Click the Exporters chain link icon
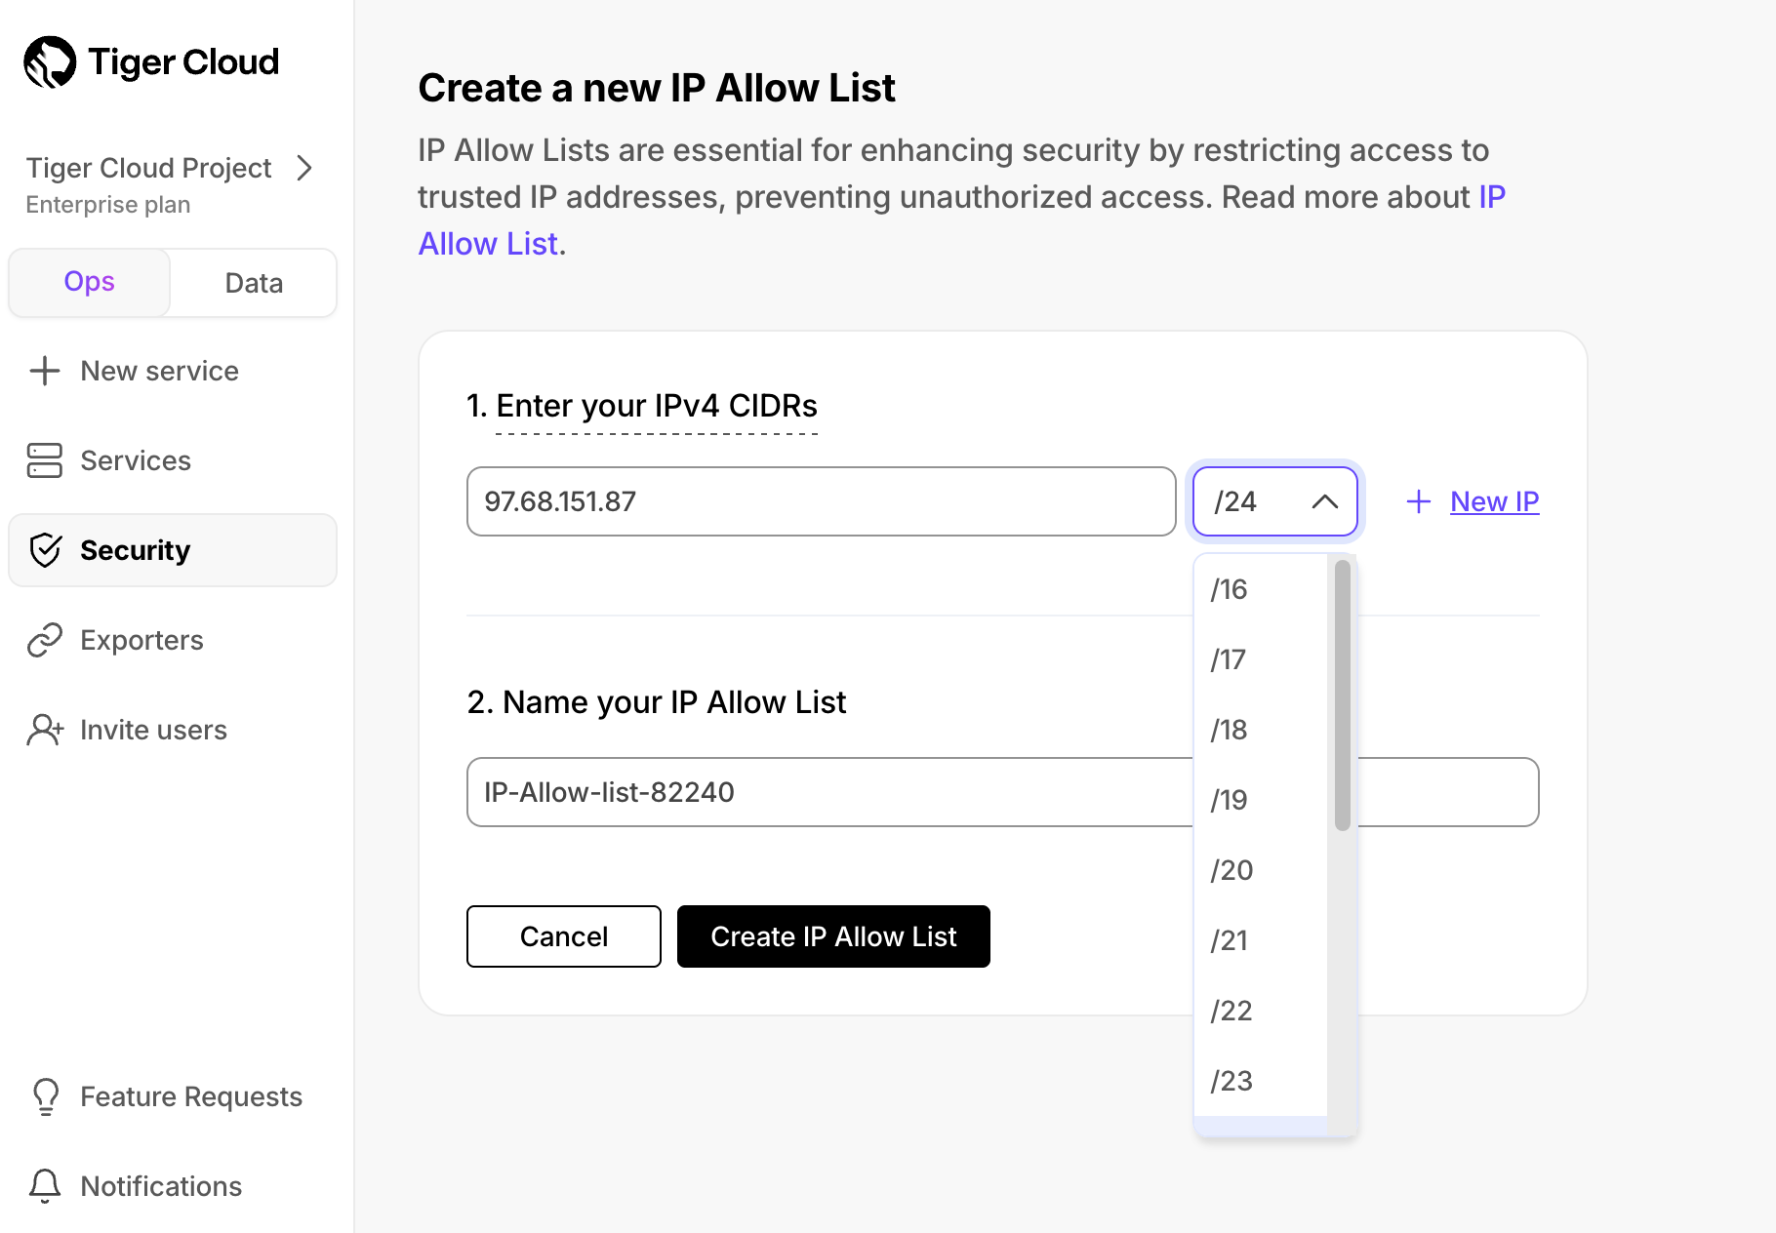The image size is (1776, 1233). [45, 640]
